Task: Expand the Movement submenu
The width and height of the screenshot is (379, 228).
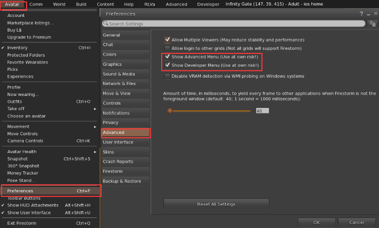Action: coord(49,127)
